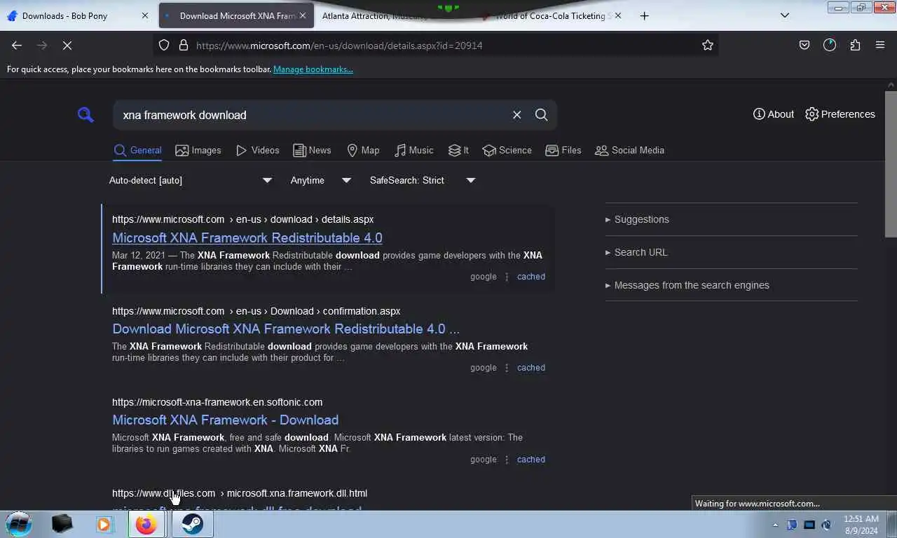This screenshot has height=538, width=897.
Task: Focus the xna framework download search field
Action: coord(312,115)
